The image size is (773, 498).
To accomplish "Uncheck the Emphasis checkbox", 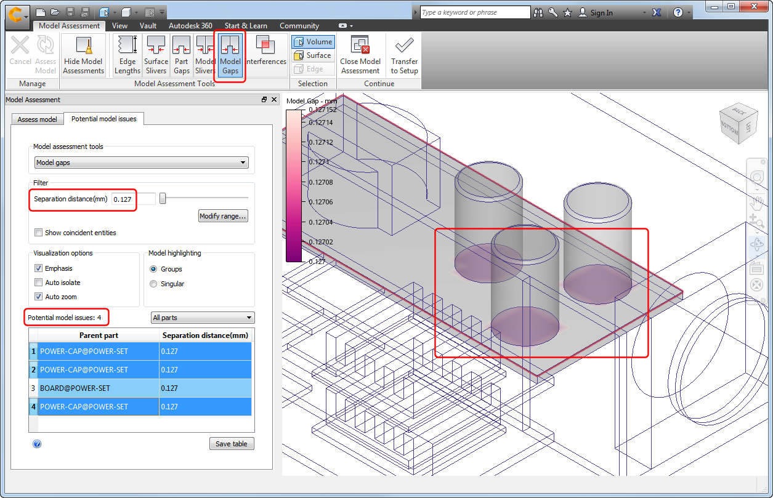I will point(39,268).
